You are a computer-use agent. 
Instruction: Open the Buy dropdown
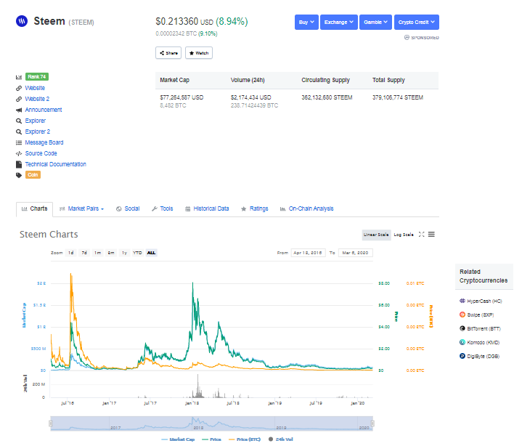[x=306, y=23]
